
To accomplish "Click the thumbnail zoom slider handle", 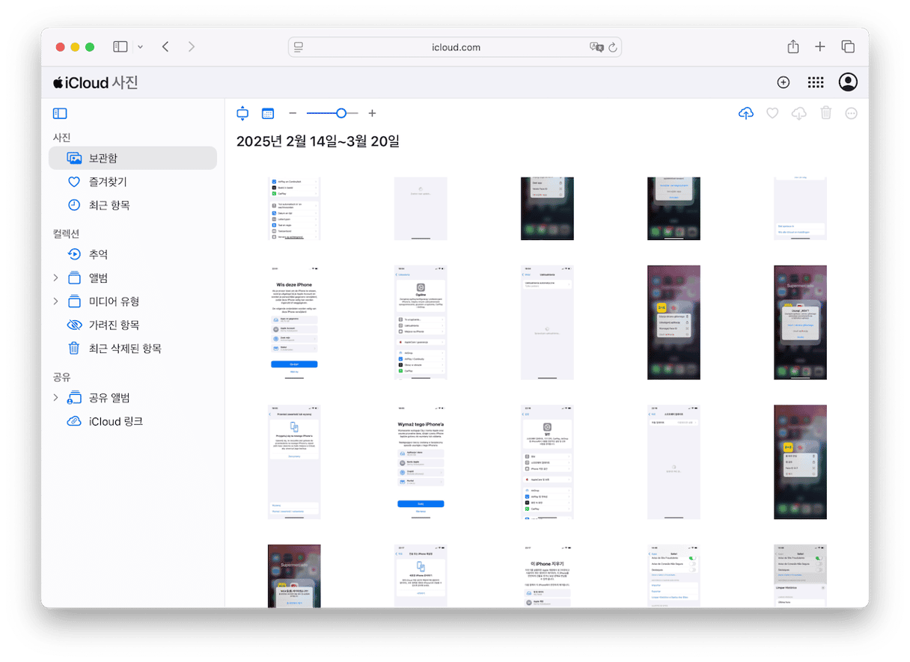I will 341,114.
